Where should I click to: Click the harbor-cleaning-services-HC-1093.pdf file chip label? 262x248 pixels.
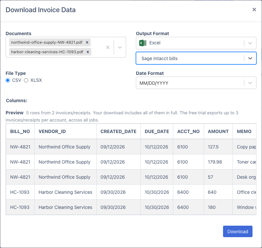pos(47,52)
